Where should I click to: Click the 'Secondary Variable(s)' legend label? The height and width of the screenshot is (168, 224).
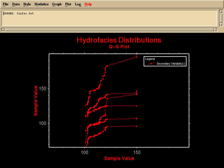[x=171, y=64]
